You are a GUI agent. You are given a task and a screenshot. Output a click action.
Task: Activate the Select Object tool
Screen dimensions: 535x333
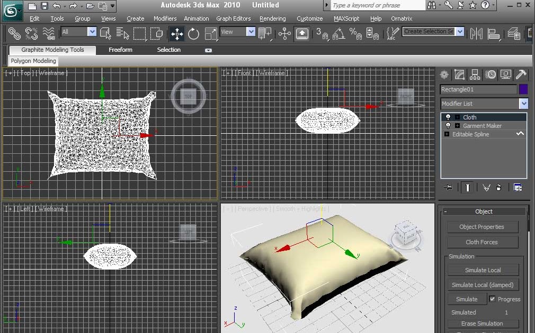pos(105,33)
